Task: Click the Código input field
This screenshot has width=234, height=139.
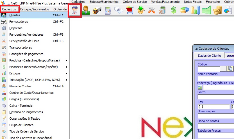Action: coord(209,69)
